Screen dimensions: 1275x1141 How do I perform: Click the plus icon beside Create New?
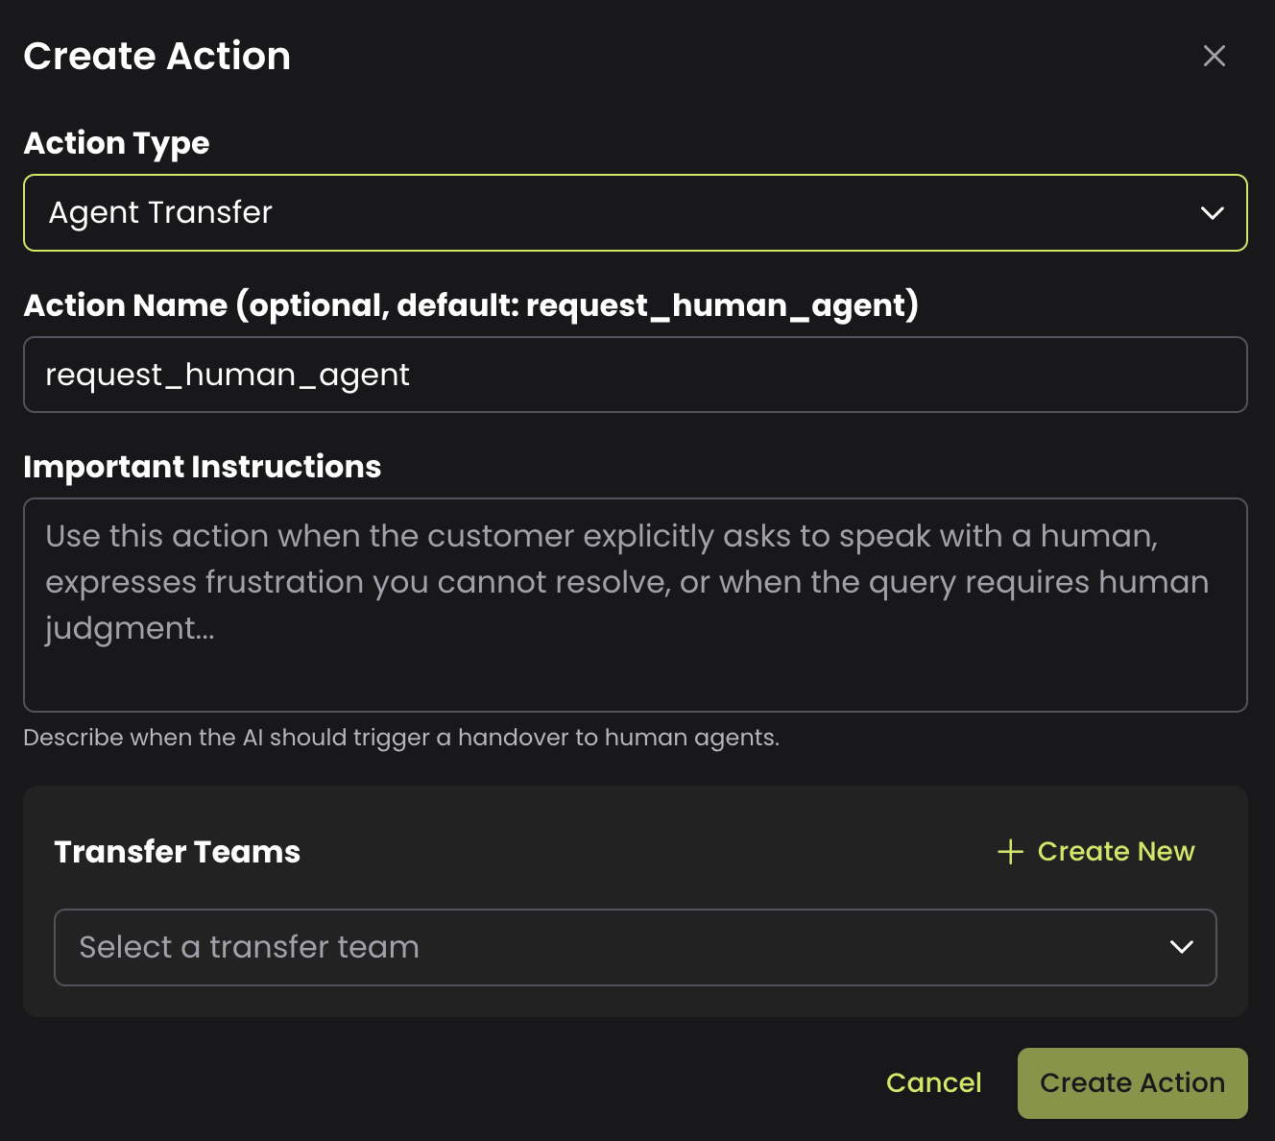(x=1010, y=852)
